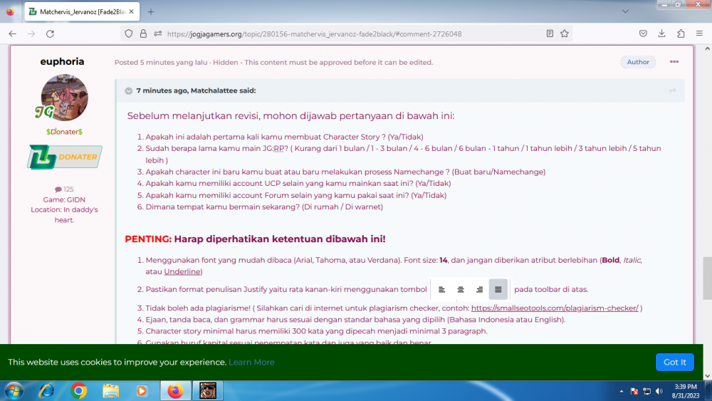Click the Author badge
Screen dimensions: 712x401
coord(638,62)
